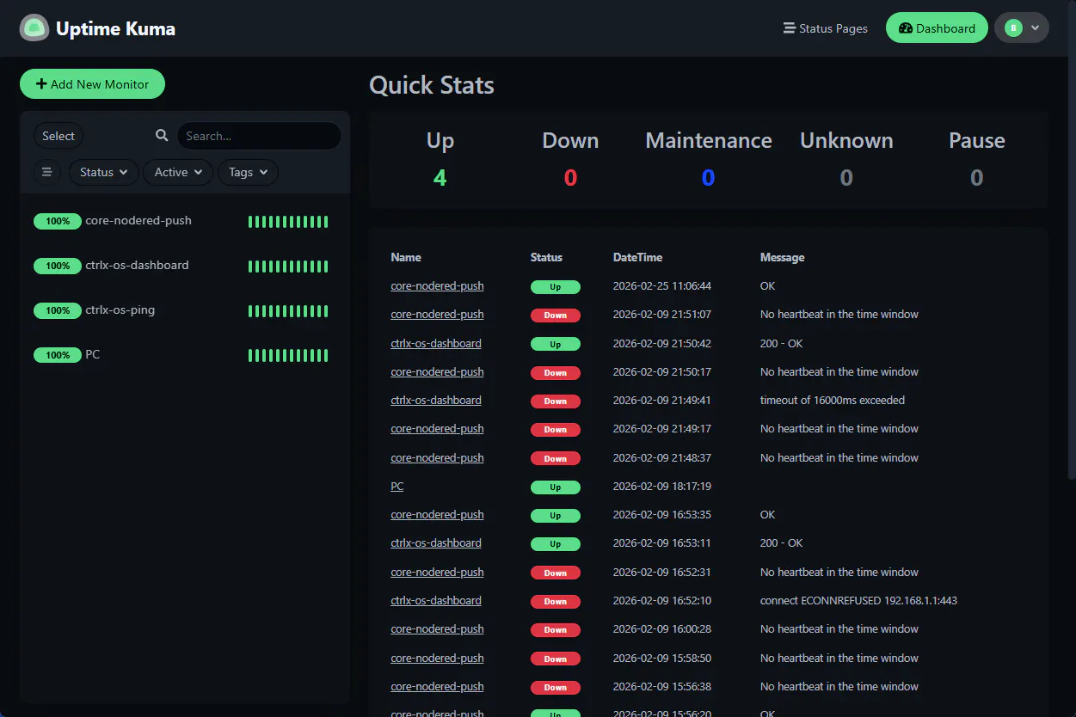Screen dimensions: 1076x717
Task: Click the Uptime Kuma logo icon
Action: tap(34, 28)
